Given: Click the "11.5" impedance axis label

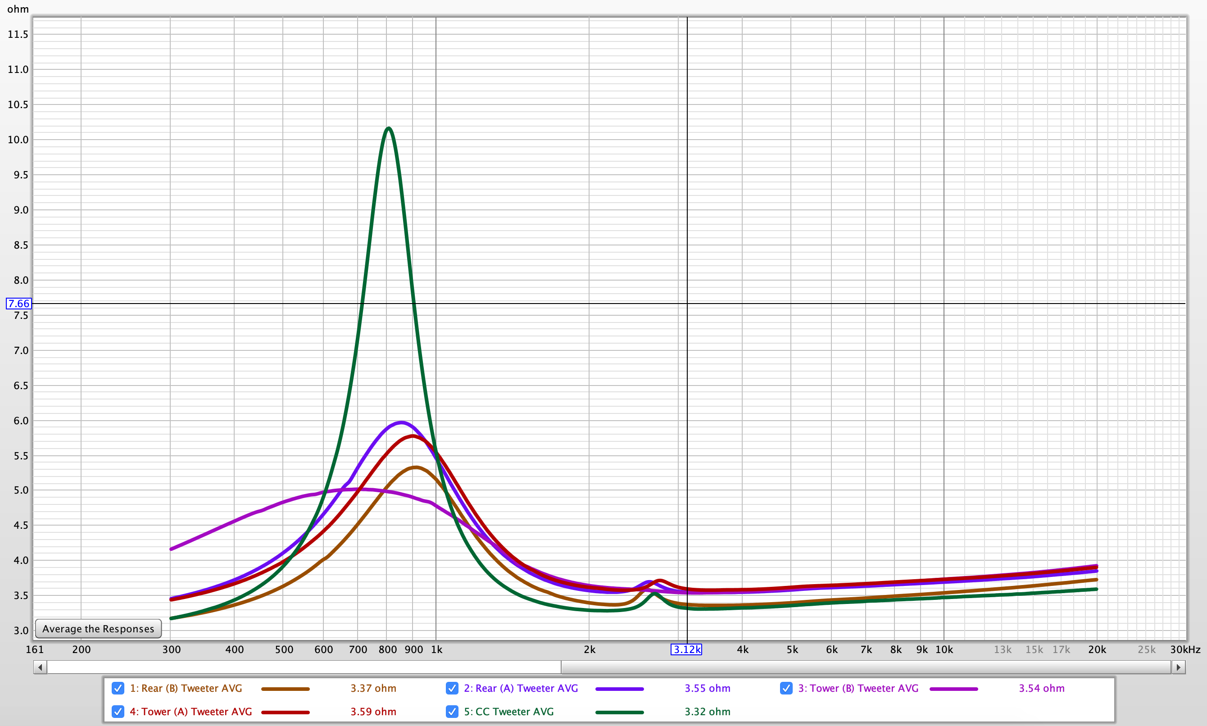Looking at the screenshot, I should 18,34.
